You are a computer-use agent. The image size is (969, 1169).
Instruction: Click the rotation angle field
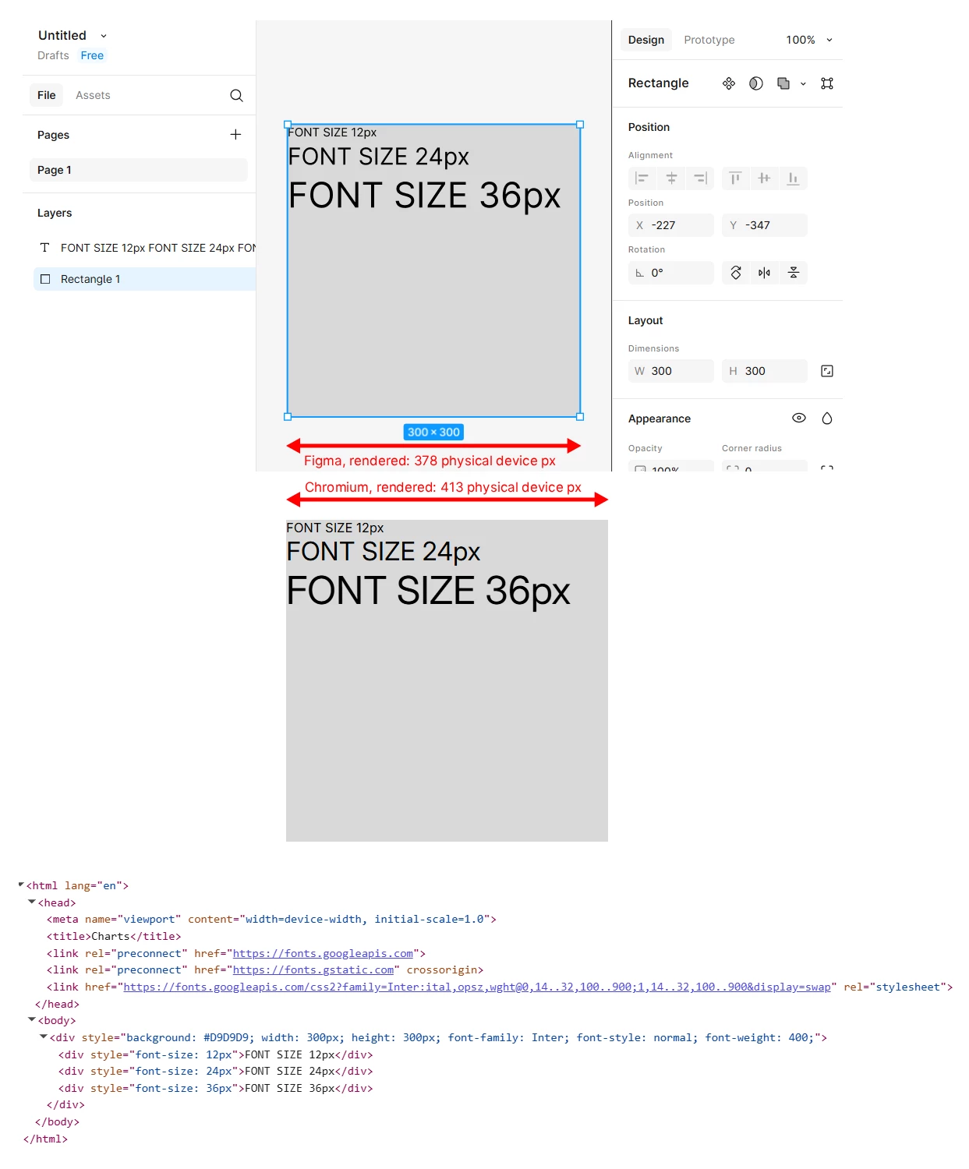[x=671, y=273]
